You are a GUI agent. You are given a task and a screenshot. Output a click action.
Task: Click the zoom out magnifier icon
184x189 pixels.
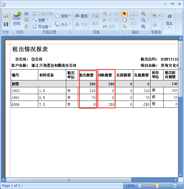pyautogui.click(x=143, y=13)
